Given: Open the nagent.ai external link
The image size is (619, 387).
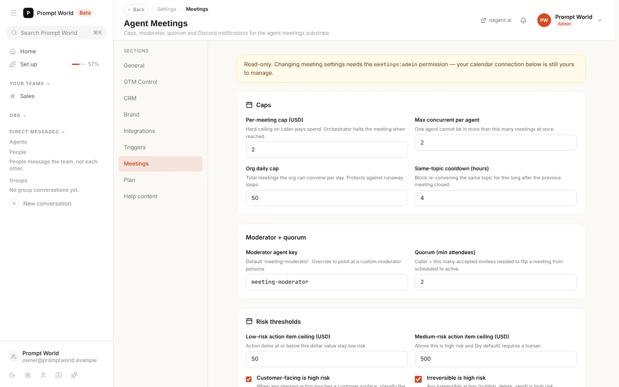Looking at the screenshot, I should (x=496, y=20).
